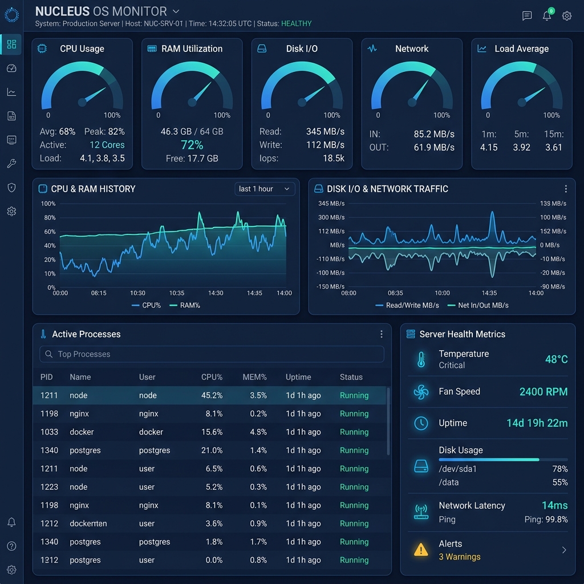Open the document report sidebar icon
Screen dimensions: 584x584
pos(11,116)
